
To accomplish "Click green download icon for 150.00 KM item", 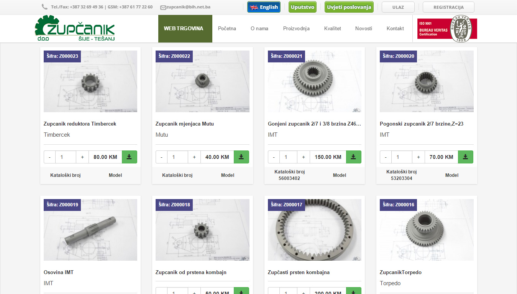I will pyautogui.click(x=354, y=157).
